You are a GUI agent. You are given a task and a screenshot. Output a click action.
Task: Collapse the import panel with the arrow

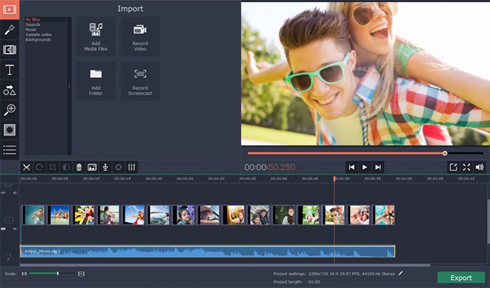pyautogui.click(x=69, y=86)
